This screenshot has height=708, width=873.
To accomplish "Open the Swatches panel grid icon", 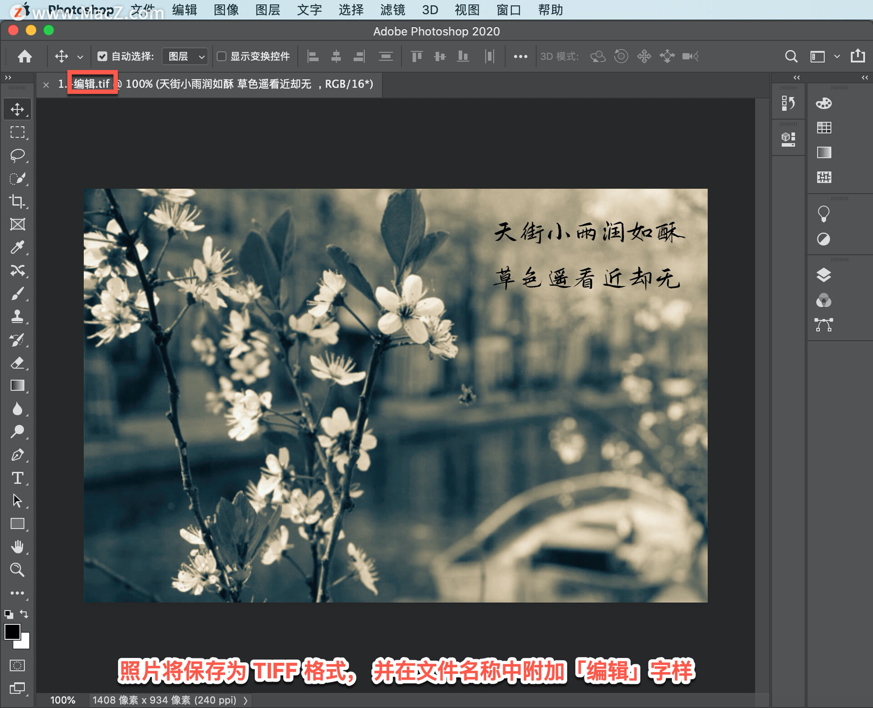I will [x=823, y=128].
